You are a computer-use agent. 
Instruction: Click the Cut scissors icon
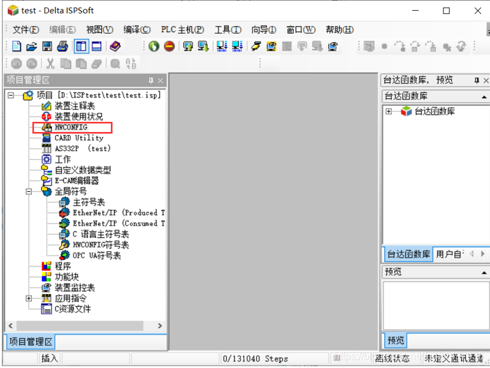pos(50,64)
